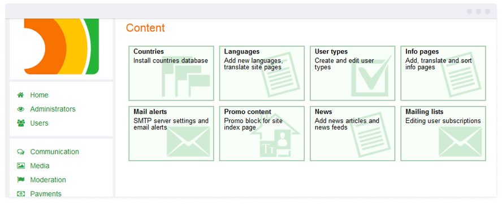Click the Users link in sidebar
This screenshot has height=204, width=502.
(x=39, y=123)
